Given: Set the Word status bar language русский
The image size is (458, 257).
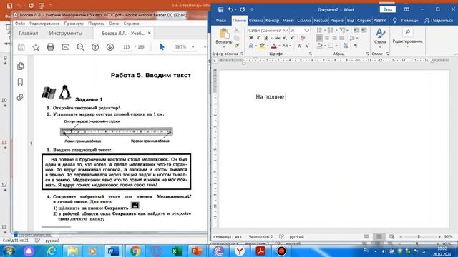Looking at the screenshot, I should click(x=296, y=237).
